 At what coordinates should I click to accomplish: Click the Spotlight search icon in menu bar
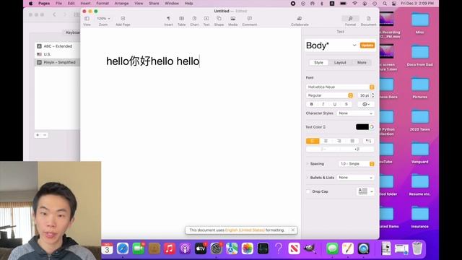coord(385,4)
